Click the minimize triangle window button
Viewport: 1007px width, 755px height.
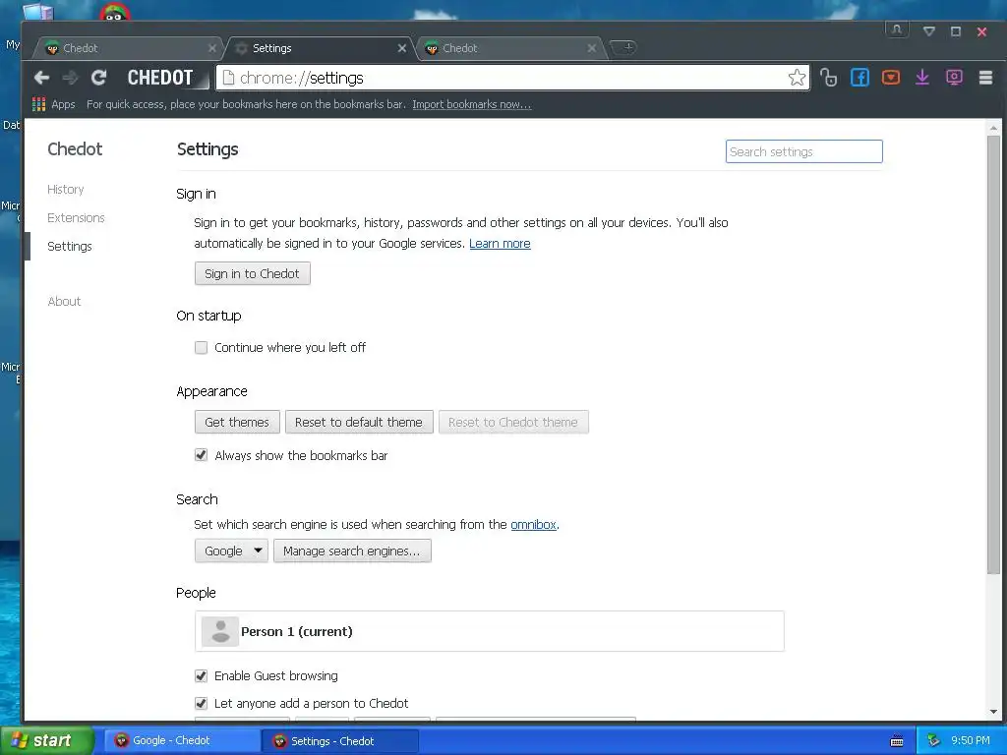[928, 31]
